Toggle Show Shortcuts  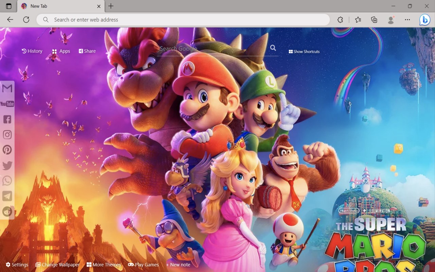(x=304, y=52)
